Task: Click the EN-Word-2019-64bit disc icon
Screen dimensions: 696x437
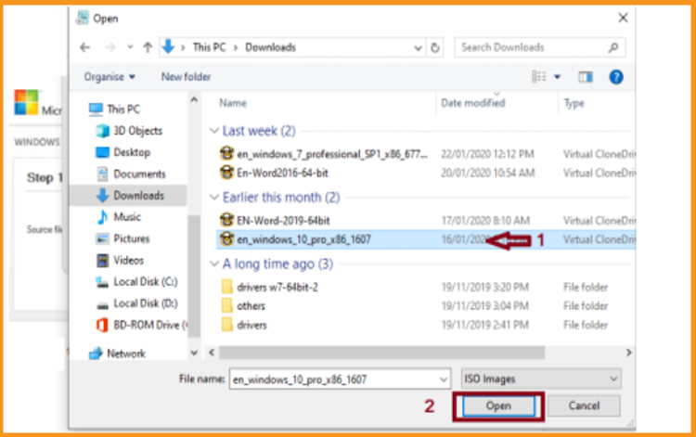Action: pos(226,220)
